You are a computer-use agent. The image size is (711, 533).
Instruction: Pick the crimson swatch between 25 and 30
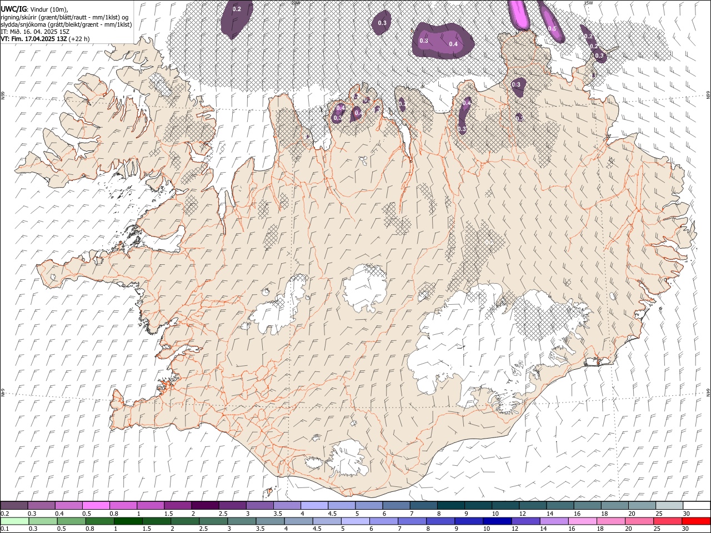click(668, 521)
